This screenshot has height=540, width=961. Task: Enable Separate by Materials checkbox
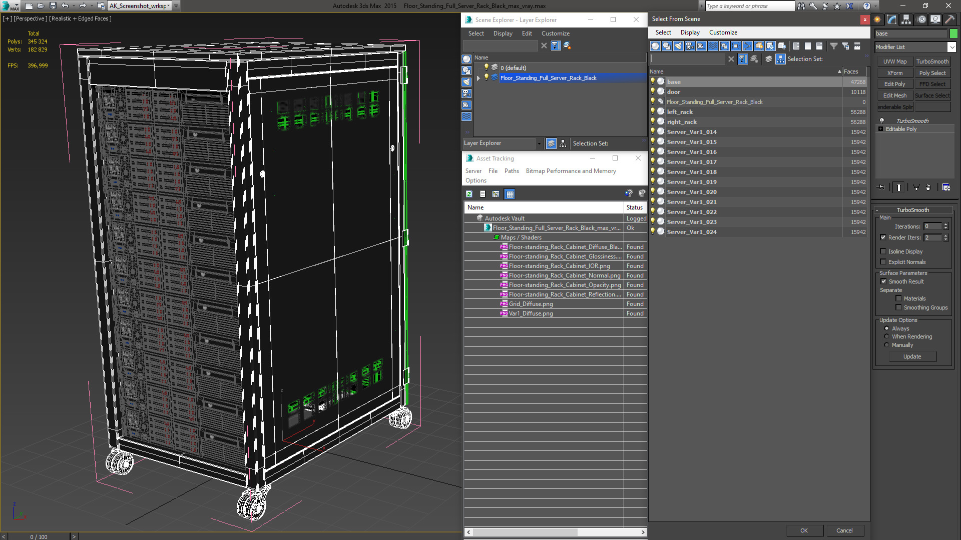pyautogui.click(x=899, y=298)
